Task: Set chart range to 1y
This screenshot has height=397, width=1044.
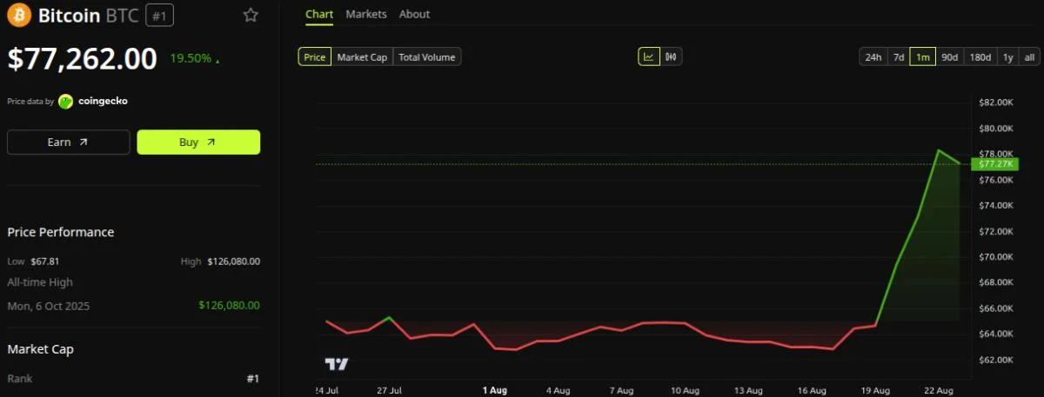Action: 1008,57
